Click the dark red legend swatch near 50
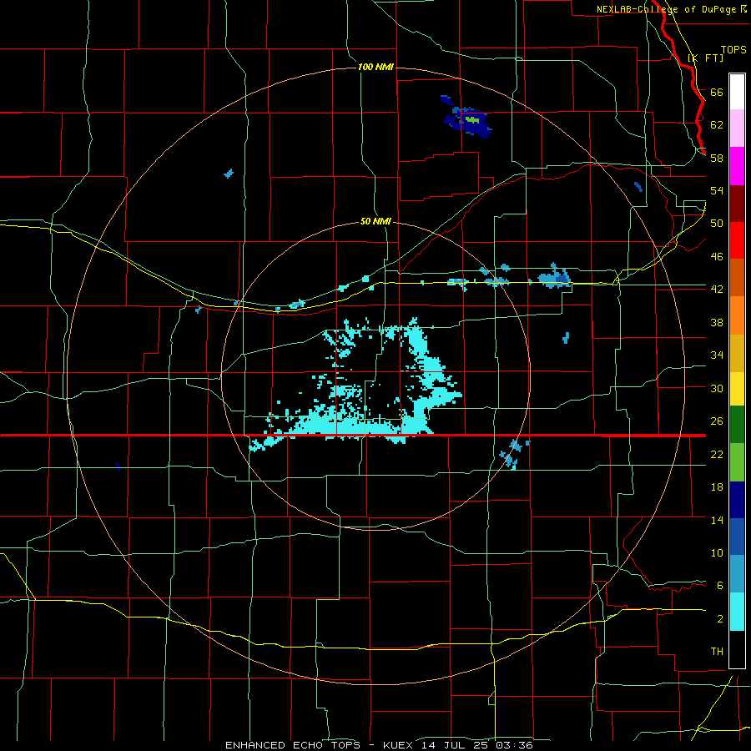Screen dimensions: 751x751 point(737,204)
